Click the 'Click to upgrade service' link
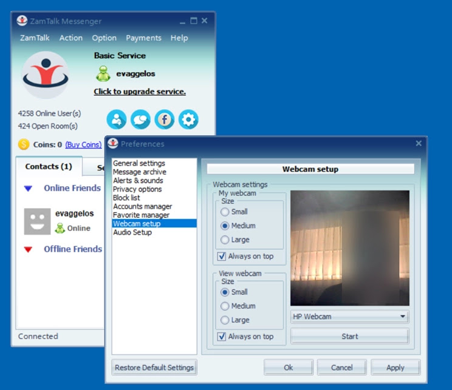The width and height of the screenshot is (452, 390). [x=140, y=92]
